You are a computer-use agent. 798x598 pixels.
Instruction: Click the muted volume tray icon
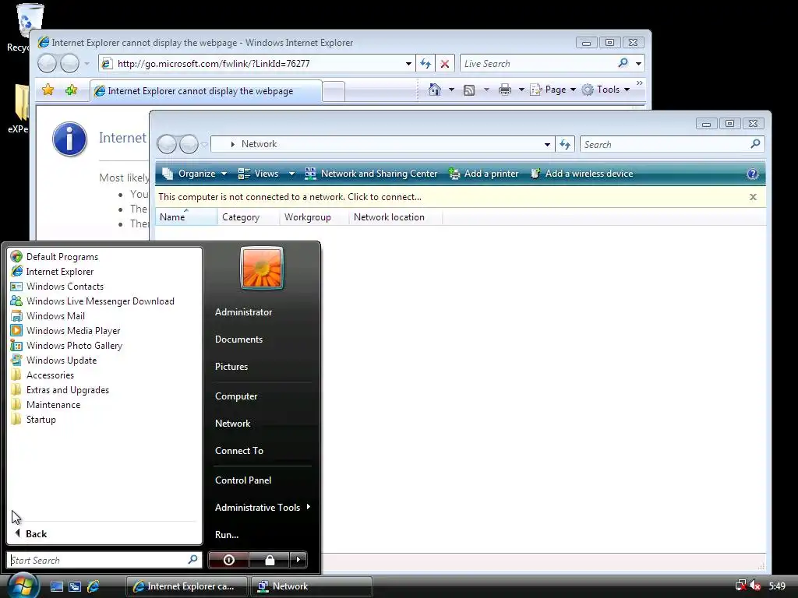755,586
